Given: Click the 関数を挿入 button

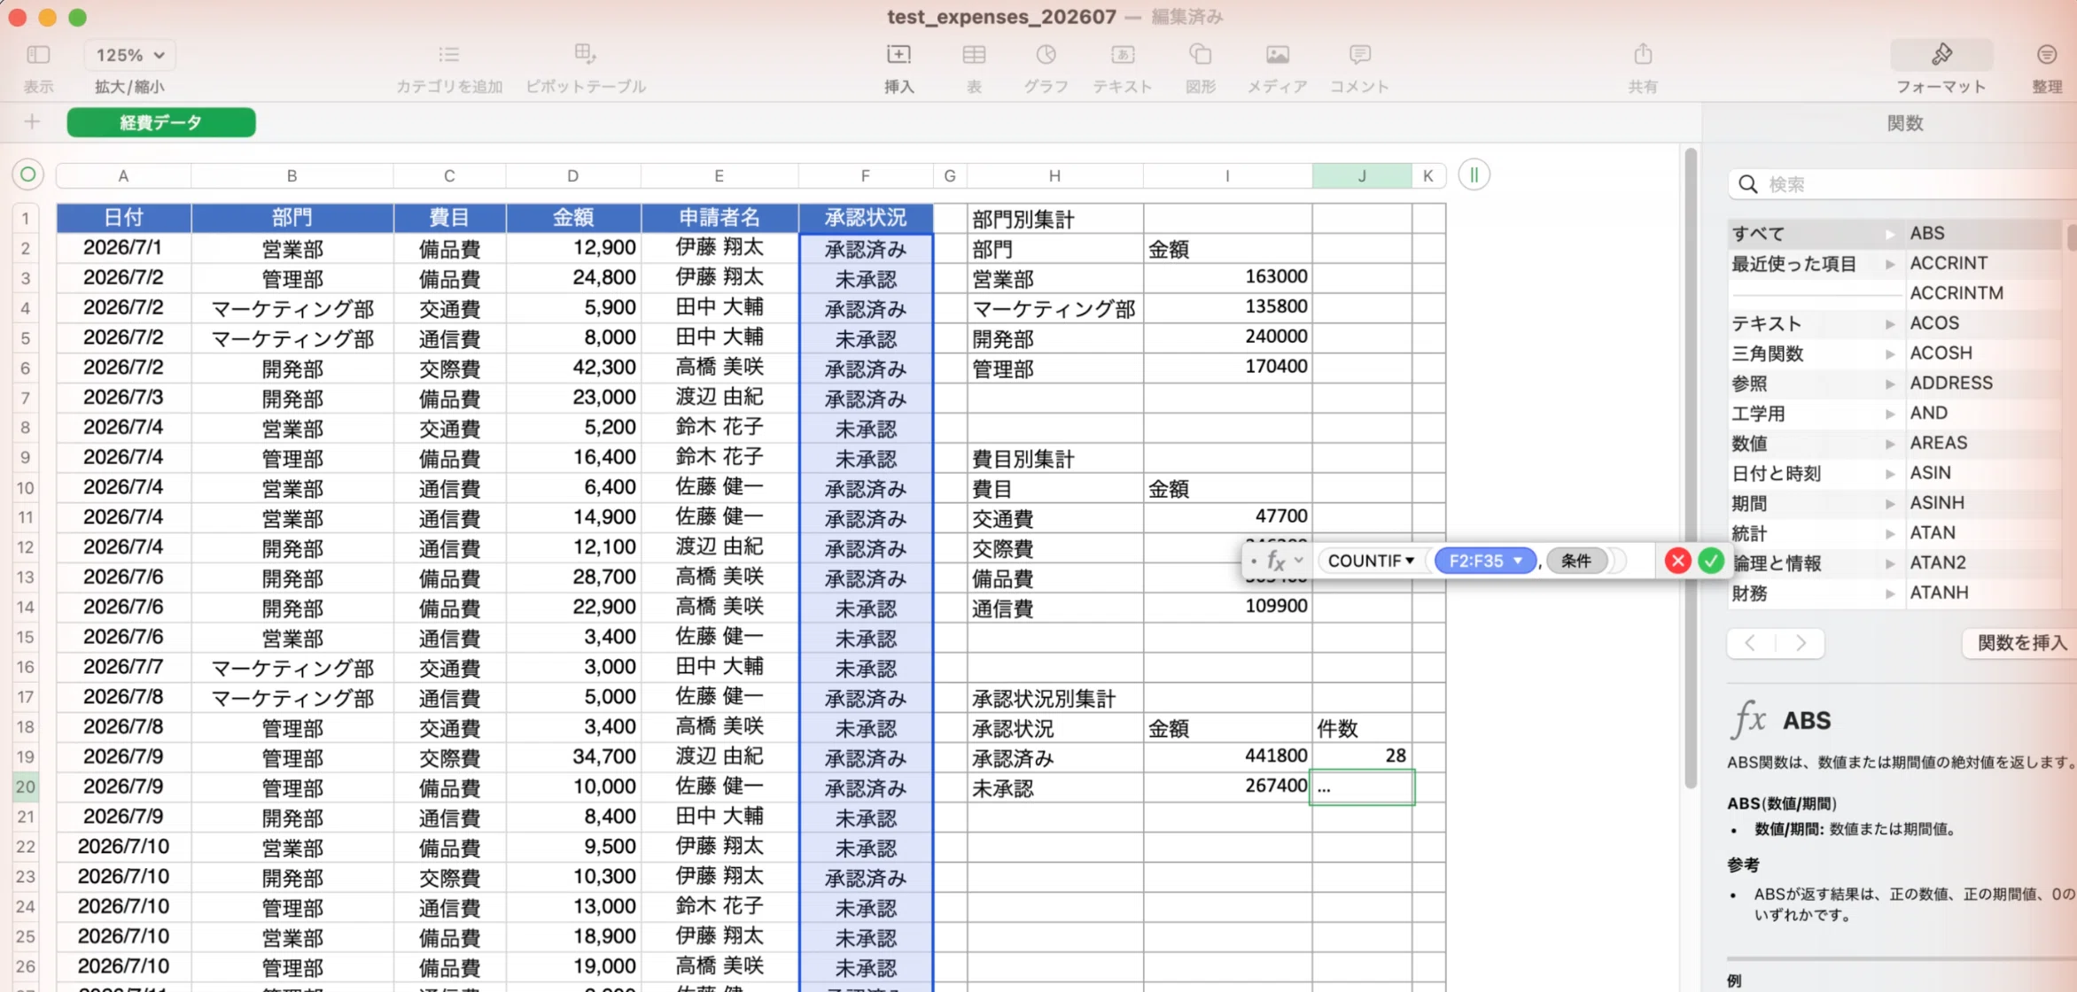Looking at the screenshot, I should click(x=2021, y=642).
